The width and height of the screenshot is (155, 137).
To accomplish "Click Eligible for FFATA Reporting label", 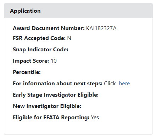I will (51, 118).
